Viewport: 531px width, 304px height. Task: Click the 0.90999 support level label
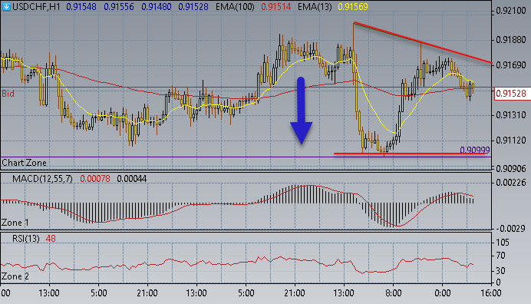(475, 150)
